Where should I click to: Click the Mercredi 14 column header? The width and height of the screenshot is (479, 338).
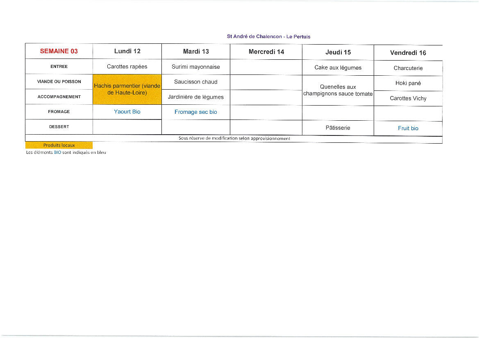click(x=266, y=52)
